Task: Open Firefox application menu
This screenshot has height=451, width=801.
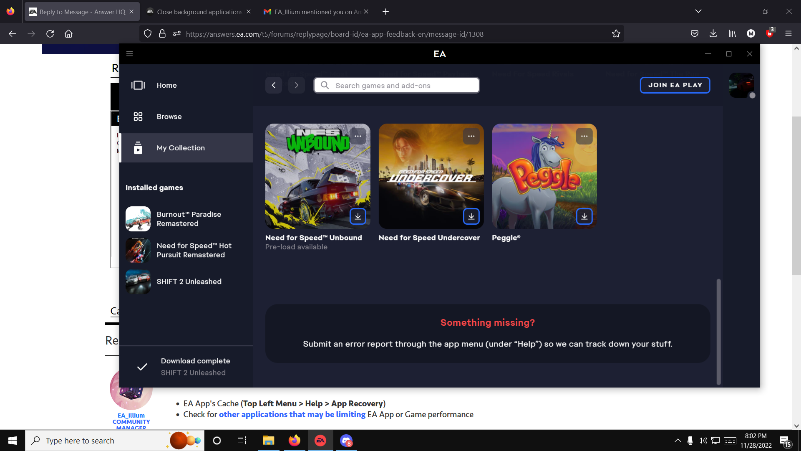Action: [788, 34]
